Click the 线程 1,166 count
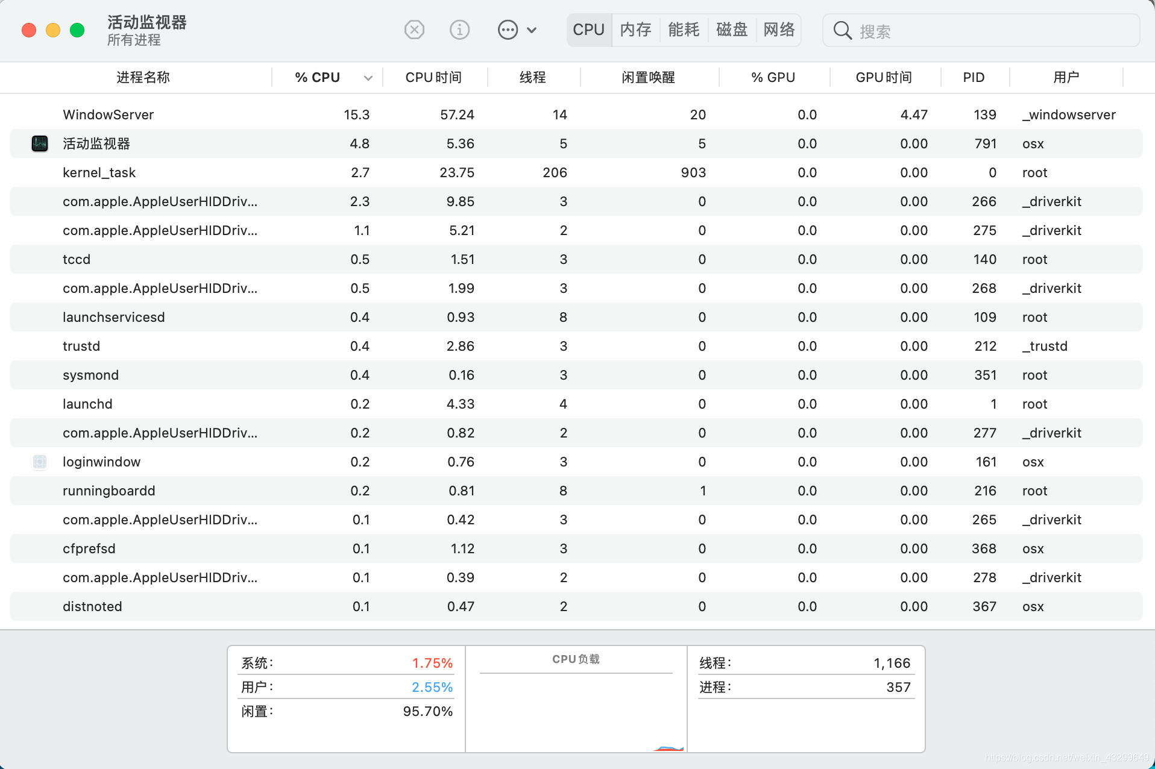The width and height of the screenshot is (1155, 769). [805, 663]
